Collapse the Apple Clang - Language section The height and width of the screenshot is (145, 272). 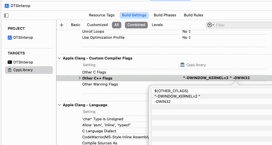pyautogui.click(x=59, y=105)
